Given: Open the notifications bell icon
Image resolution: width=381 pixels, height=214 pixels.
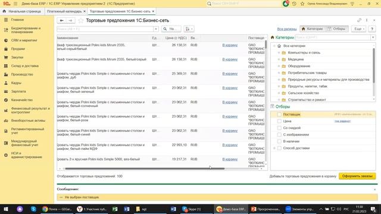Looking at the screenshot, I should click(x=286, y=4).
